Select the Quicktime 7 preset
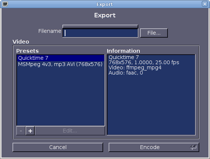Screen dimensions: 210x159 point(61,58)
